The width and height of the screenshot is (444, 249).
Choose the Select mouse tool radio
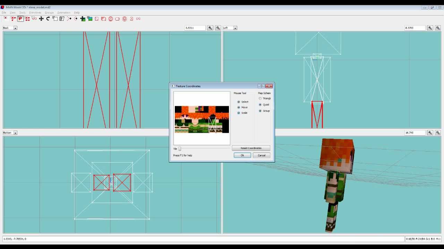point(239,102)
